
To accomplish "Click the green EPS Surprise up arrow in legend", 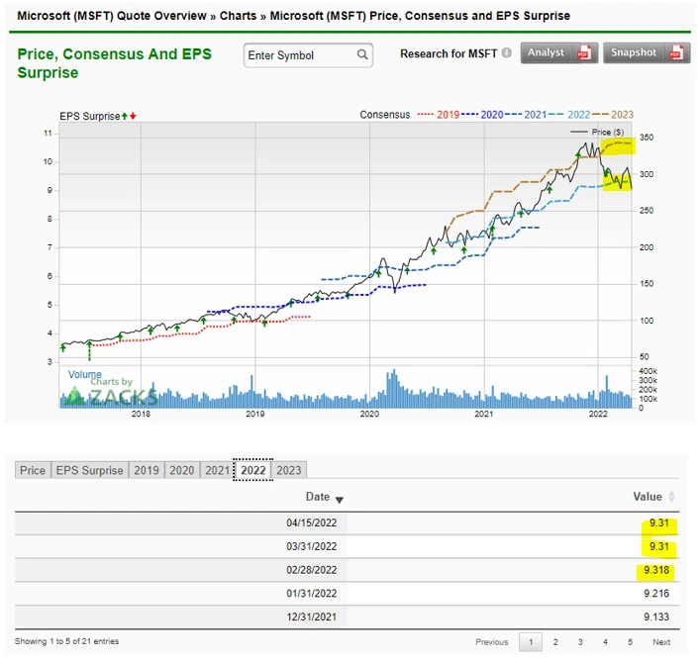I will tap(125, 117).
